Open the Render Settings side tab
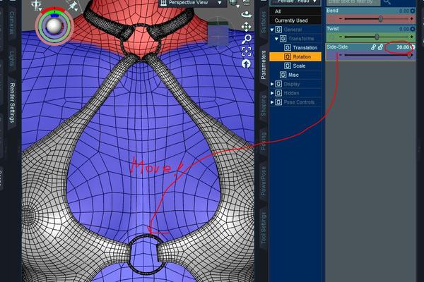 (12, 102)
